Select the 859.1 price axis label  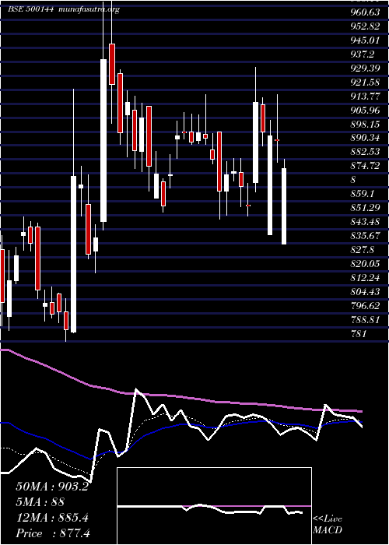tap(363, 194)
